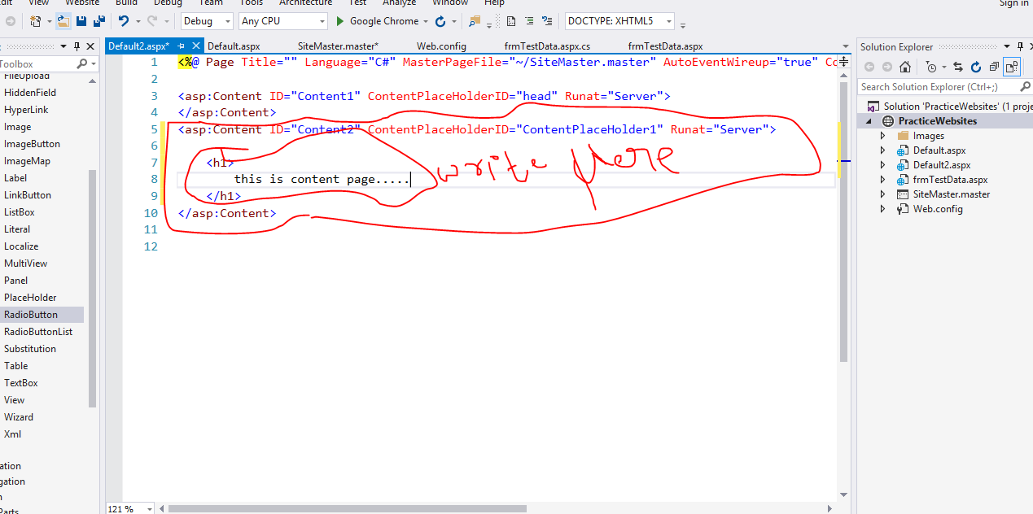Open the Debug menu
This screenshot has height=514, width=1033.
coord(167,3)
